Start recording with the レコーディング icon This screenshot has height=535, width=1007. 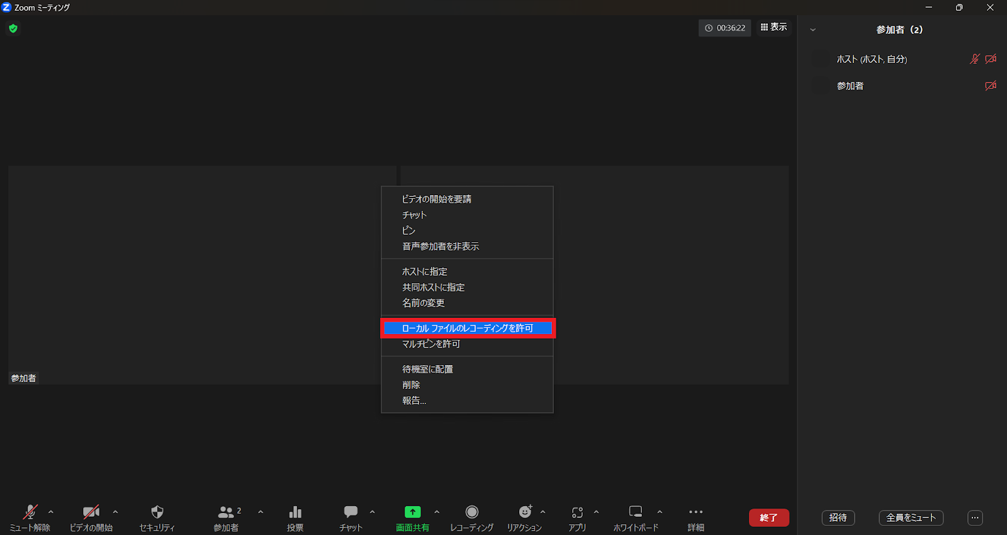tap(471, 512)
